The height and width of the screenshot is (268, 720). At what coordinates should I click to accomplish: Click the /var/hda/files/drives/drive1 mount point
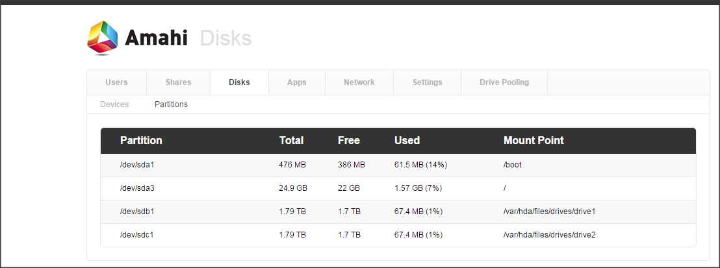(549, 212)
